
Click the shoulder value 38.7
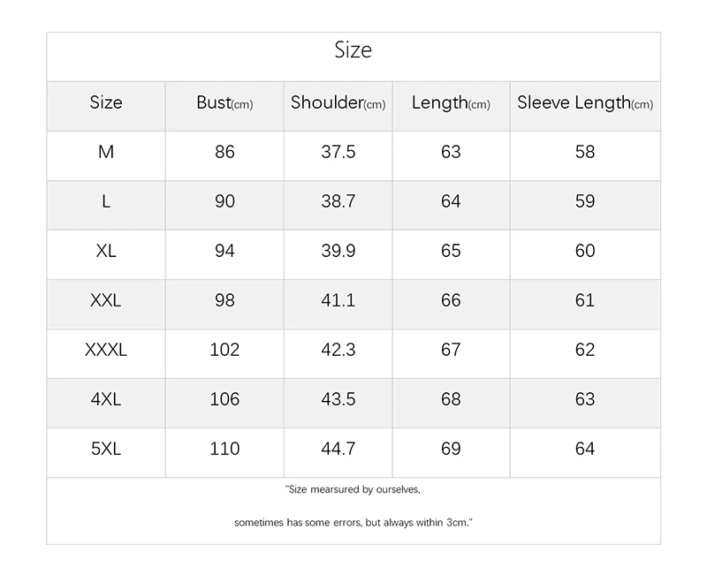tap(338, 201)
